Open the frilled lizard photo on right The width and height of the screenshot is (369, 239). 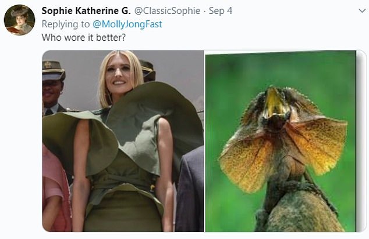(281, 141)
